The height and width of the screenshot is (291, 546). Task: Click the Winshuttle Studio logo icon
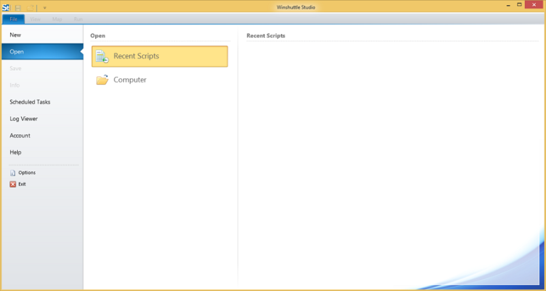pos(6,7)
